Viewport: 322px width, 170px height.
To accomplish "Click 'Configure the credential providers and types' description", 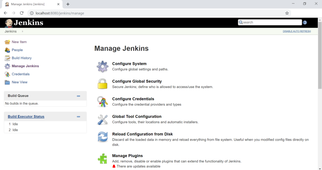I will tap(147, 104).
